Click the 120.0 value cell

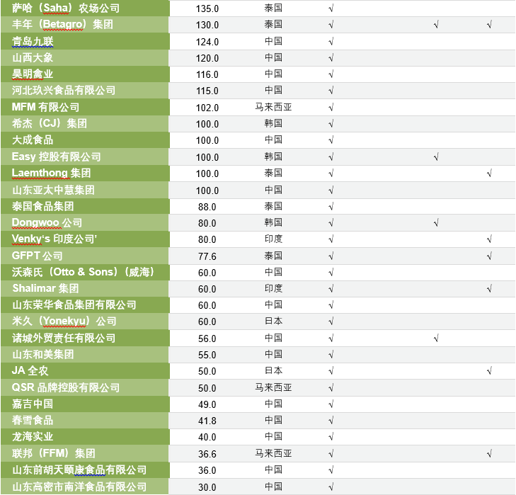[x=207, y=58]
